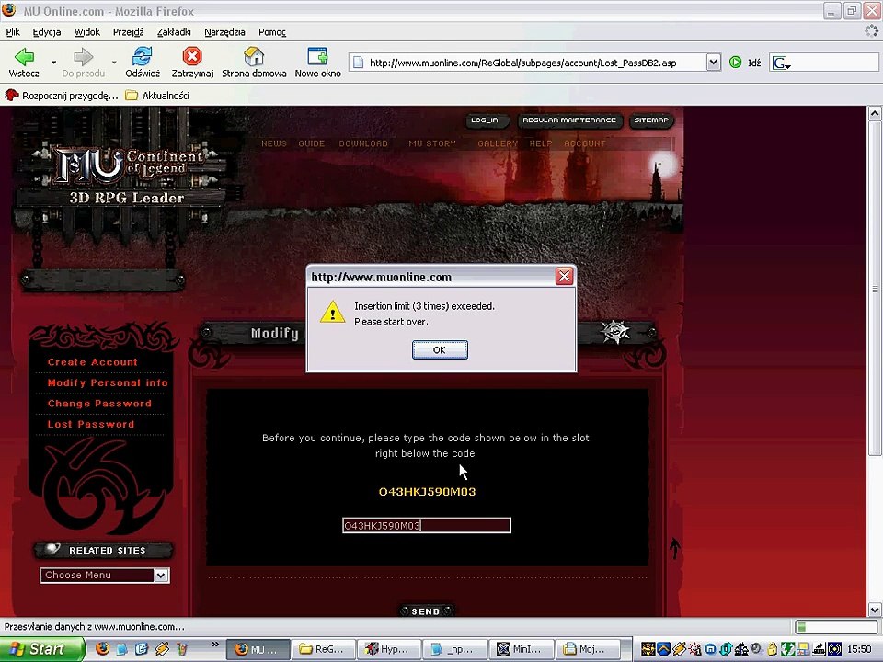This screenshot has width=883, height=662.
Task: Click GUIDE in site navigation
Action: pos(312,143)
